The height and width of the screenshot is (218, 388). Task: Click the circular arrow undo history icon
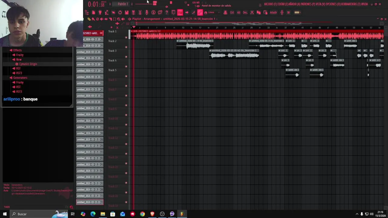pyautogui.click(x=120, y=12)
